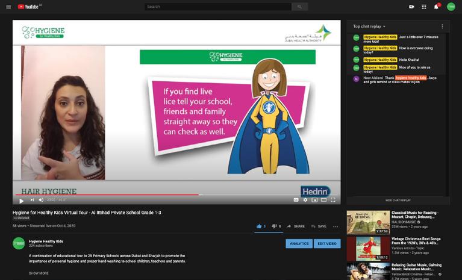Click video time display 23:00 / 44:01
The height and width of the screenshot is (280, 462).
(57, 200)
